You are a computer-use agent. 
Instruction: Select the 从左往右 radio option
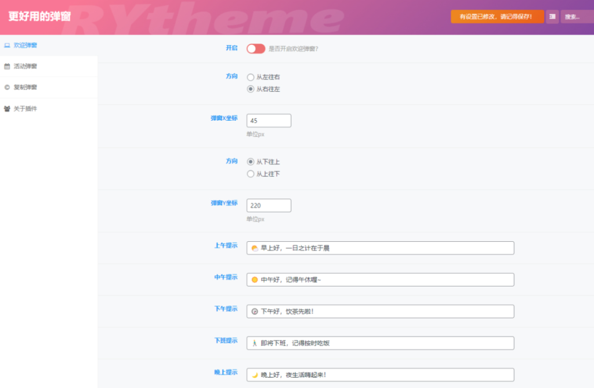click(251, 77)
